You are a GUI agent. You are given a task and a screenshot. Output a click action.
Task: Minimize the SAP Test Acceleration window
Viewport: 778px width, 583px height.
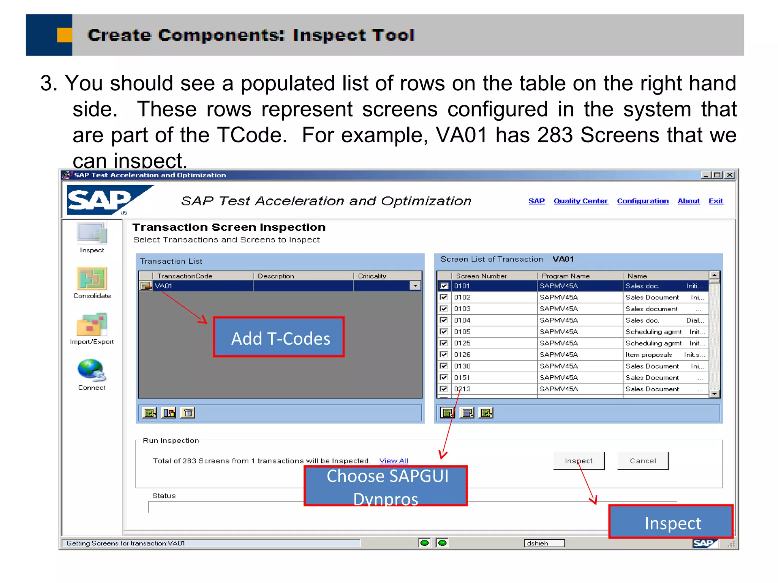(x=706, y=175)
